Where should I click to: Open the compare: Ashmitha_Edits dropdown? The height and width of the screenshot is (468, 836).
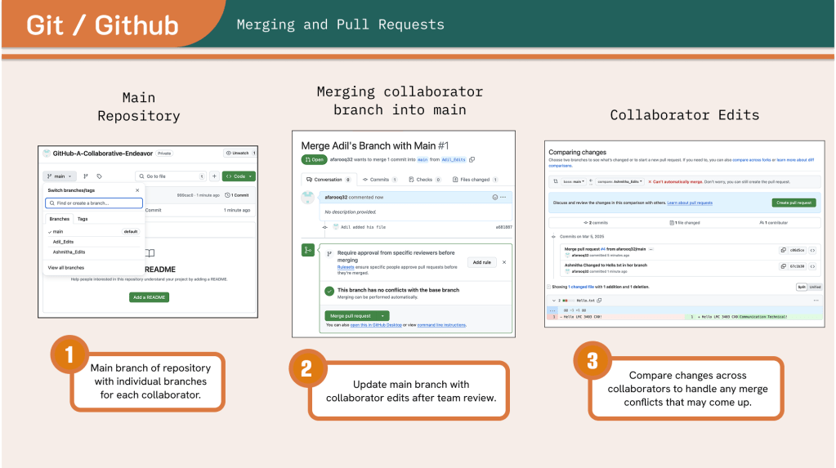619,182
